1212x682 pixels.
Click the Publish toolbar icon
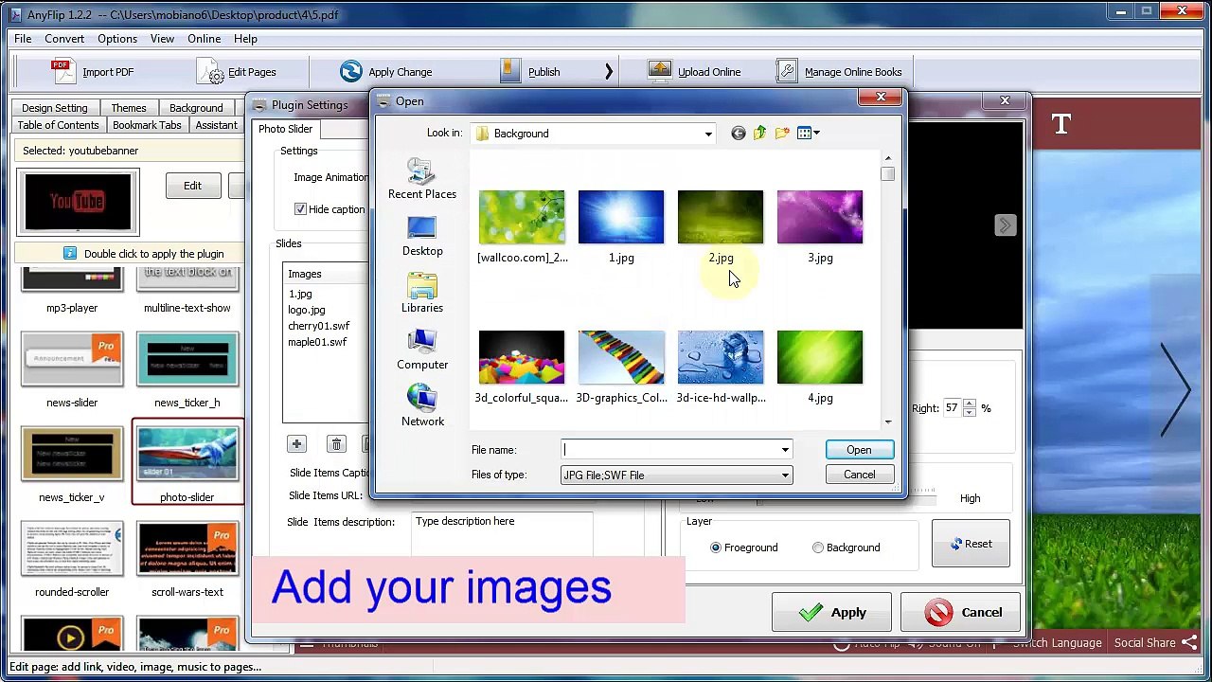tap(509, 71)
